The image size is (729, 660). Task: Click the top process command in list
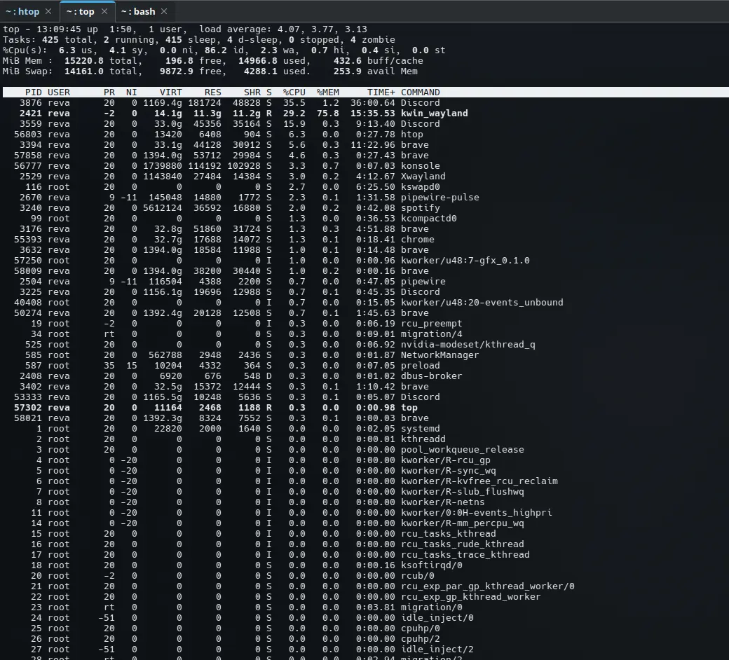pos(409,408)
